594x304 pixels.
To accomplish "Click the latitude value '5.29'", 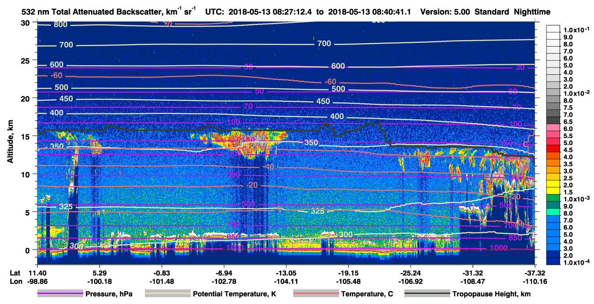I will pyautogui.click(x=99, y=273).
